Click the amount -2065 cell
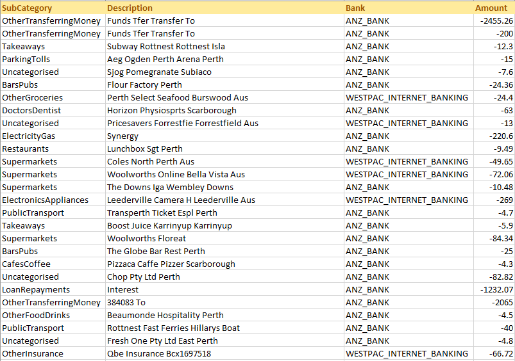515x361 pixels. pos(494,302)
